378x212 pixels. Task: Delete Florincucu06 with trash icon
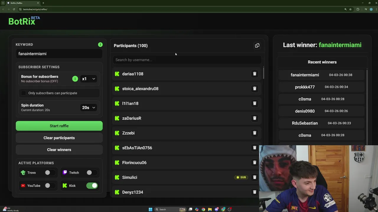click(255, 163)
